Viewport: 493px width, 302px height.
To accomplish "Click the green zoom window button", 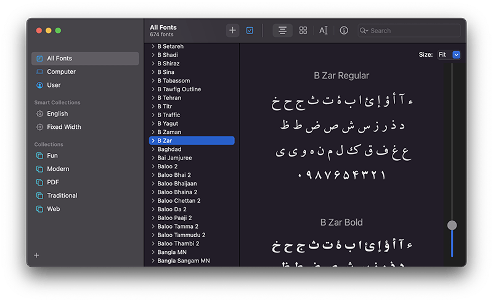I will [58, 31].
